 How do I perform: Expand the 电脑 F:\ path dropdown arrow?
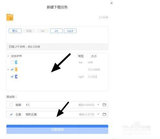pyautogui.click(x=98, y=105)
